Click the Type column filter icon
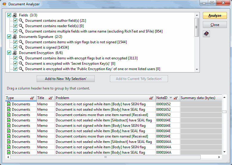The height and width of the screenshot is (165, 232). [32, 98]
